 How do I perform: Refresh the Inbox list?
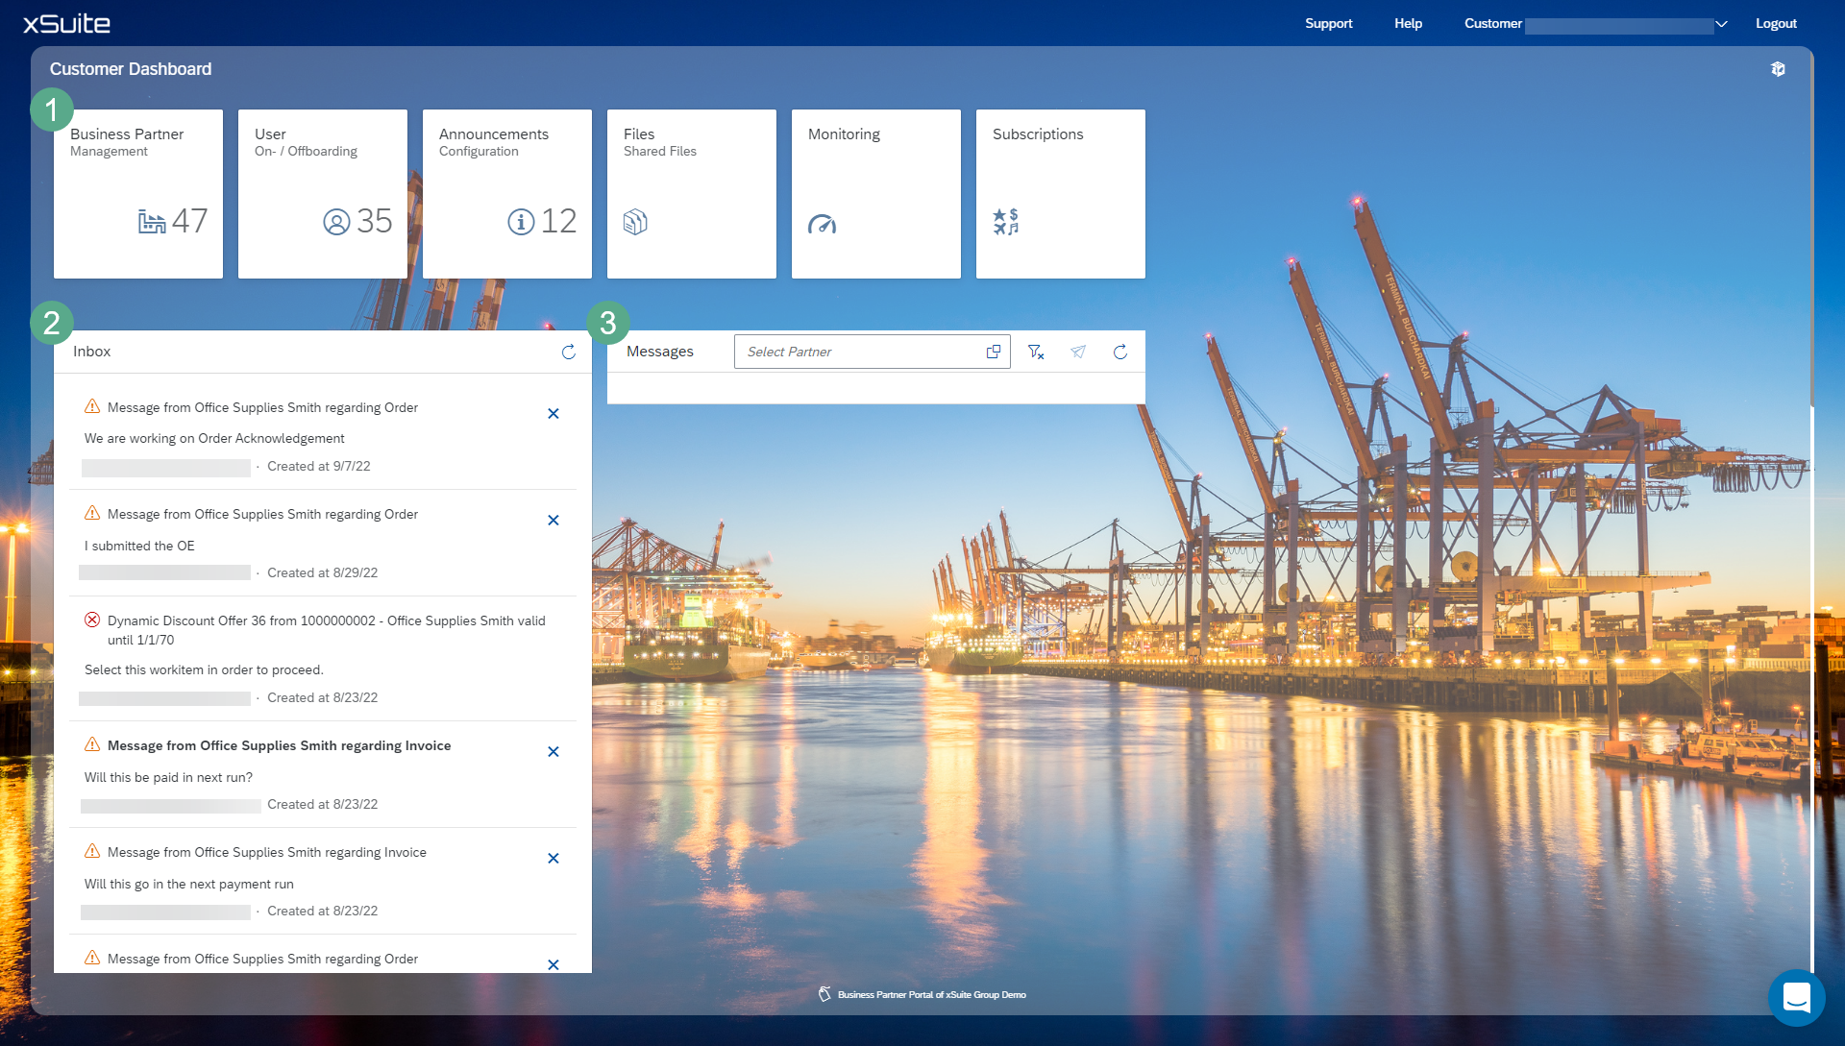pyautogui.click(x=568, y=352)
